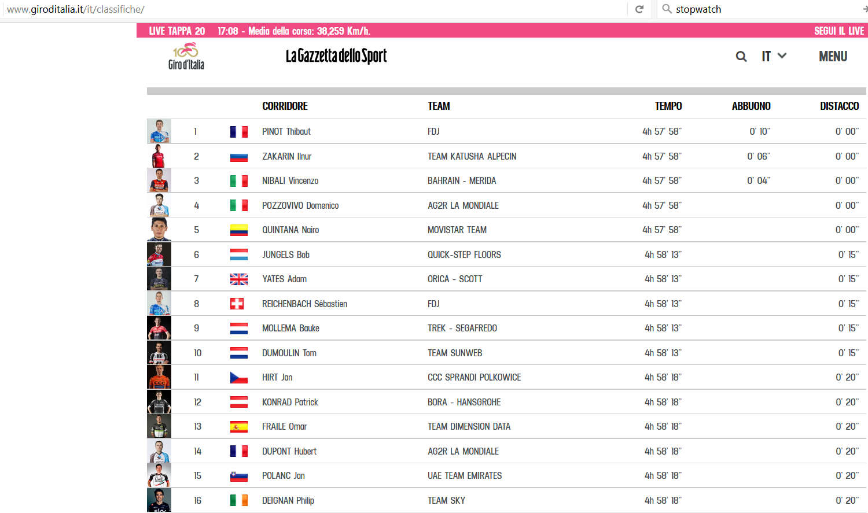Select team name TEAM KATUSHA ALPECIN
868x513 pixels.
pyautogui.click(x=472, y=157)
